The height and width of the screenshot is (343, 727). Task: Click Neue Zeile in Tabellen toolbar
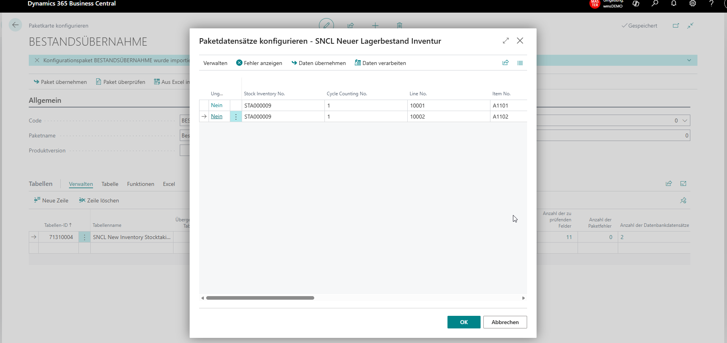point(51,200)
